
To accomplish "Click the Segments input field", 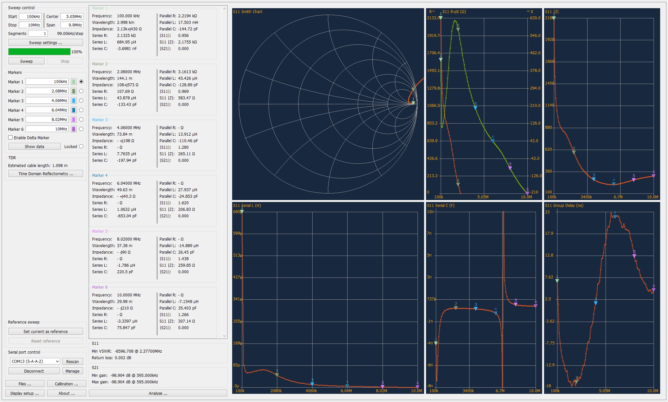I will (x=38, y=33).
